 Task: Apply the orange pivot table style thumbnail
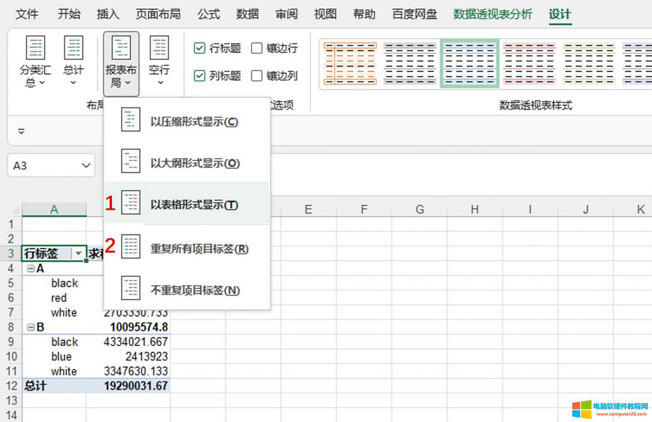pos(350,63)
